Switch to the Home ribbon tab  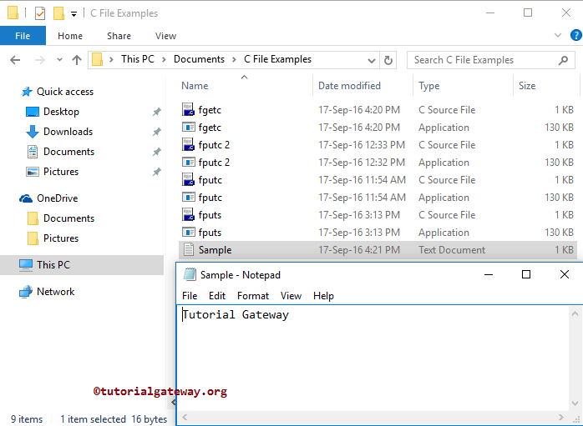point(70,36)
